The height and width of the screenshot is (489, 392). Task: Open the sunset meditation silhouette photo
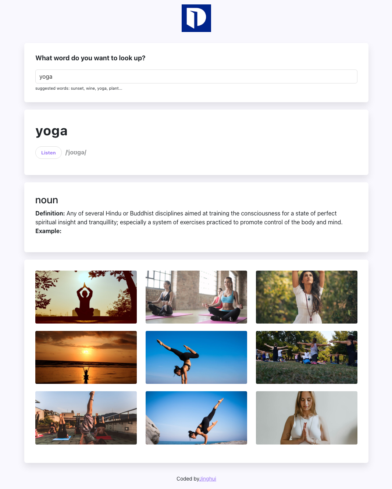(x=86, y=297)
